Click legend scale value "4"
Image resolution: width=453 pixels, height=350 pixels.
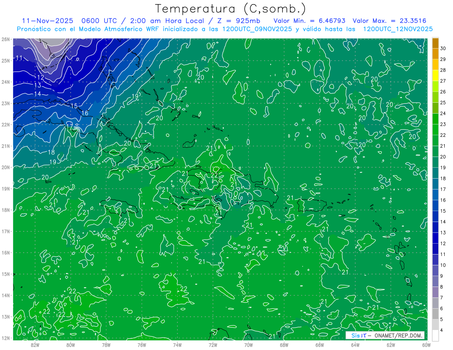[x=442, y=330]
